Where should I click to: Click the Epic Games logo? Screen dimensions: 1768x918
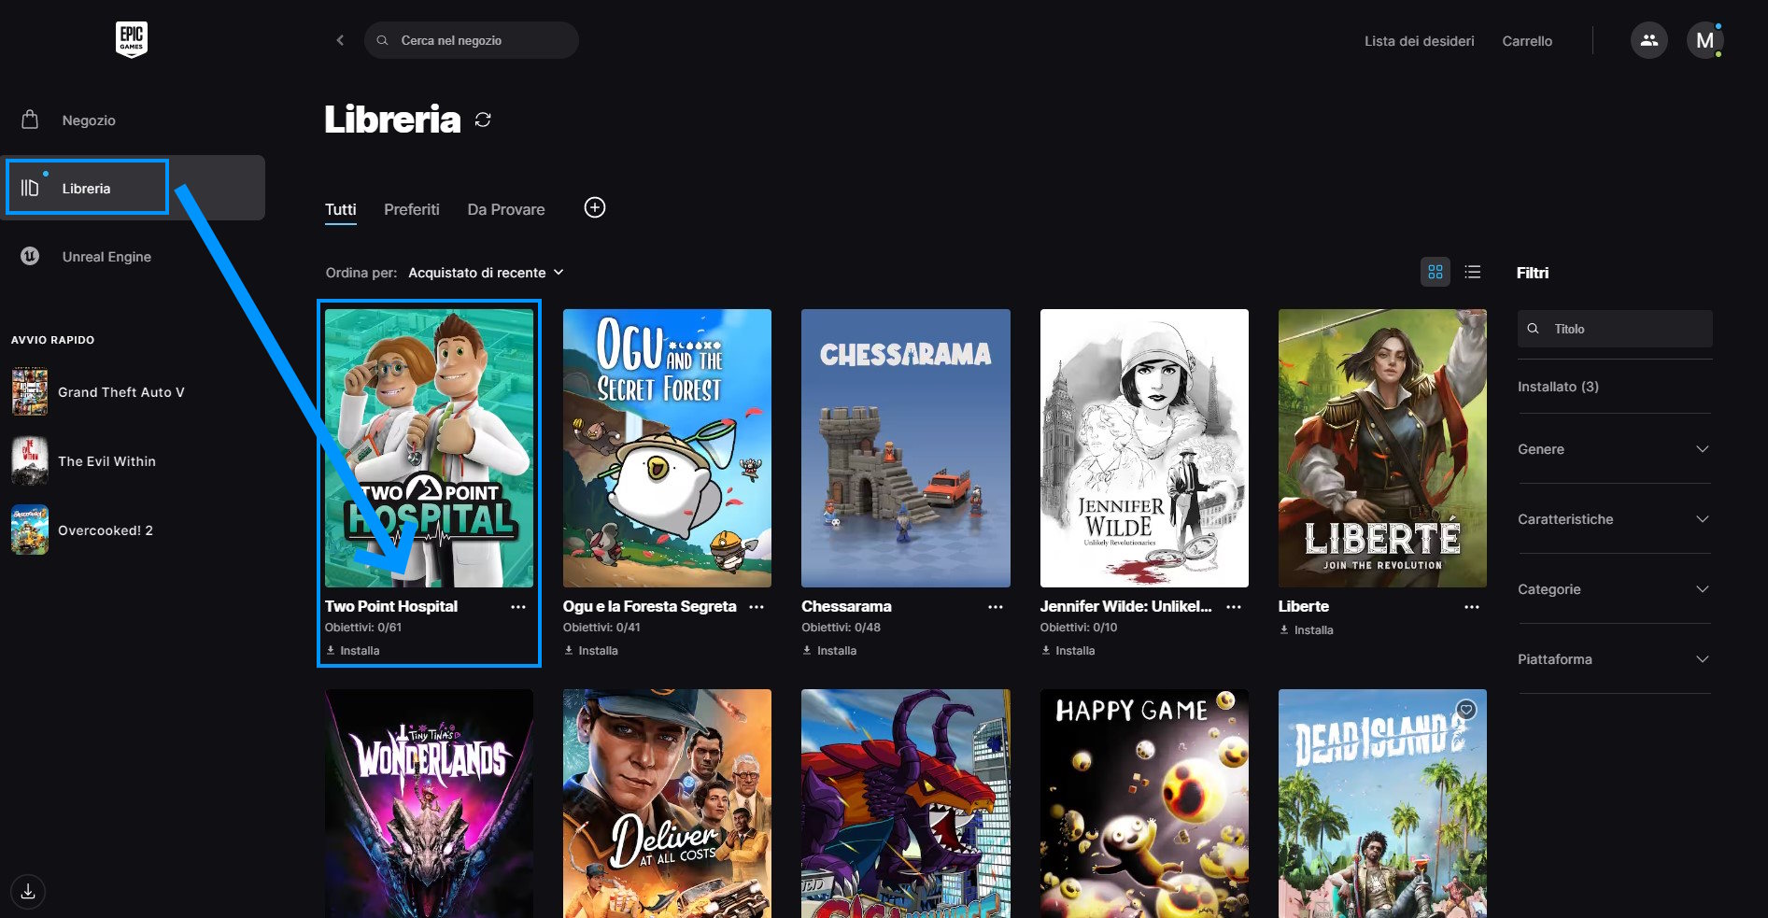(131, 39)
